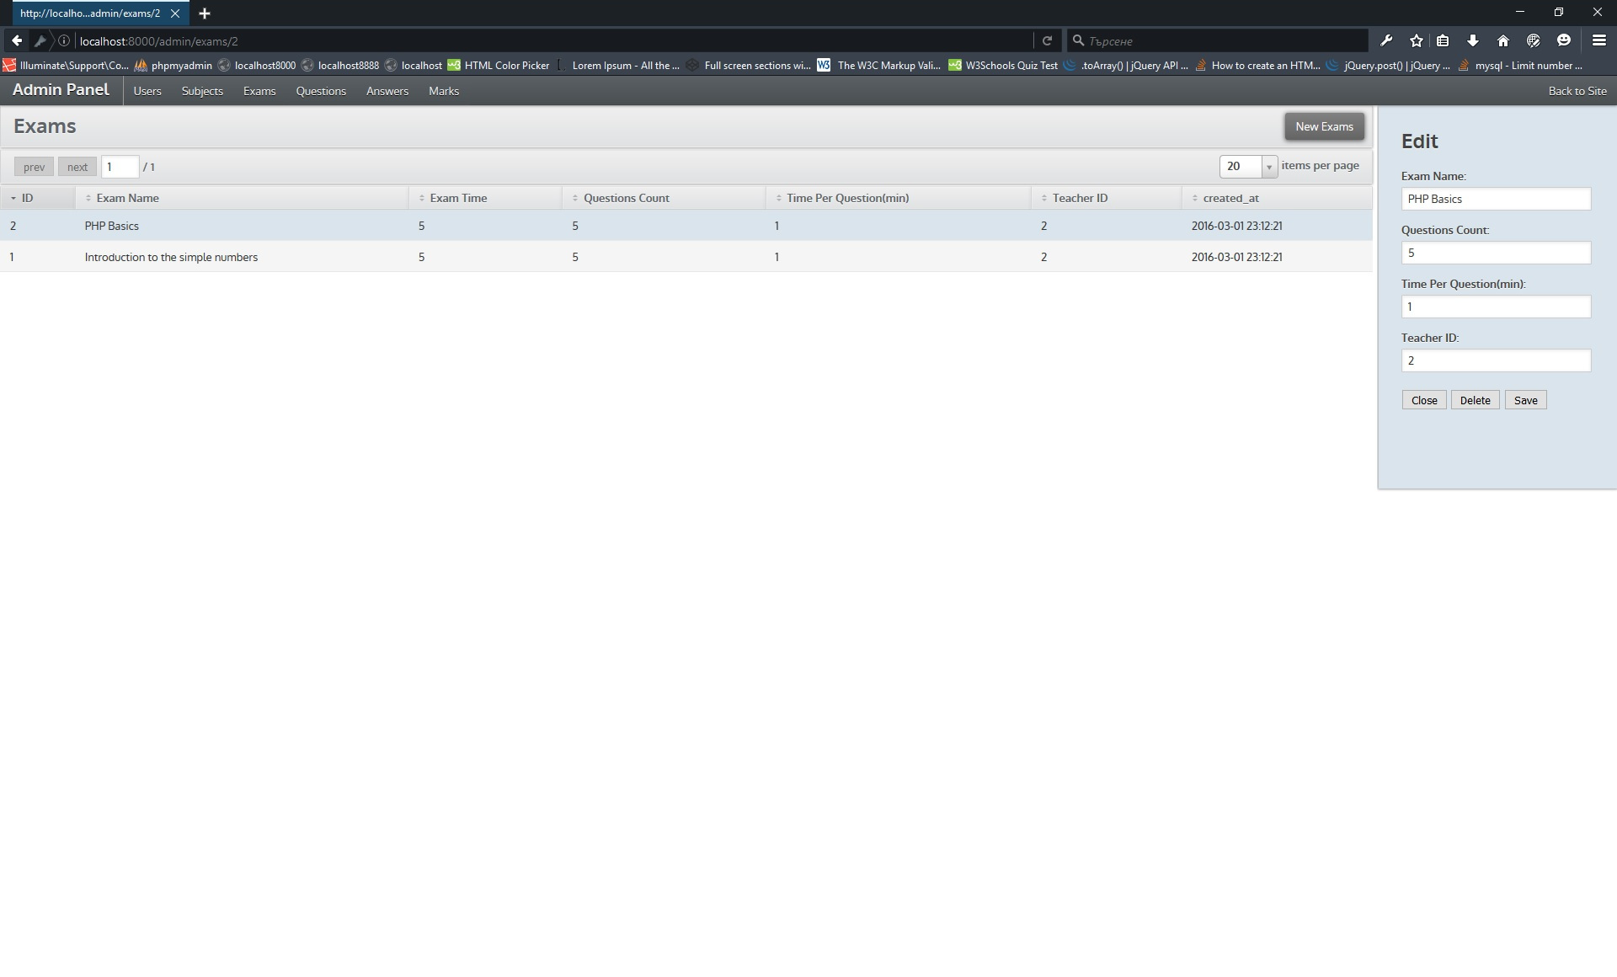Click the browser back arrow
Screen dimensions: 1617x977
pyautogui.click(x=17, y=40)
